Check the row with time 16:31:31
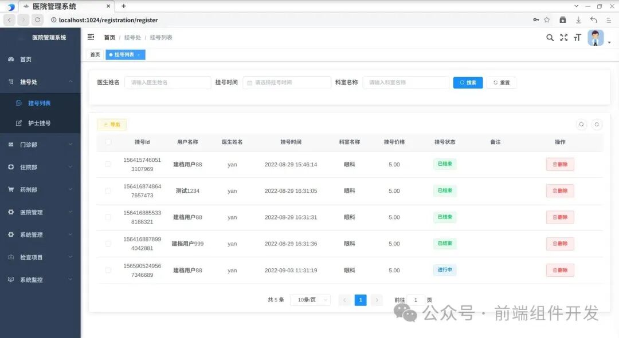619x338 pixels. coord(108,217)
